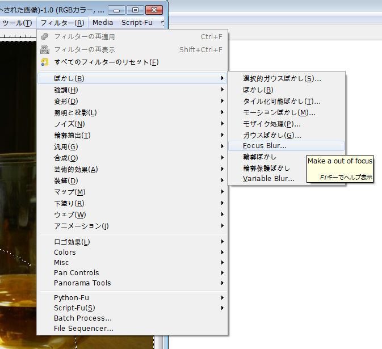The height and width of the screenshot is (349, 382).
Task: Open the Media menu in menu bar
Action: click(x=103, y=23)
